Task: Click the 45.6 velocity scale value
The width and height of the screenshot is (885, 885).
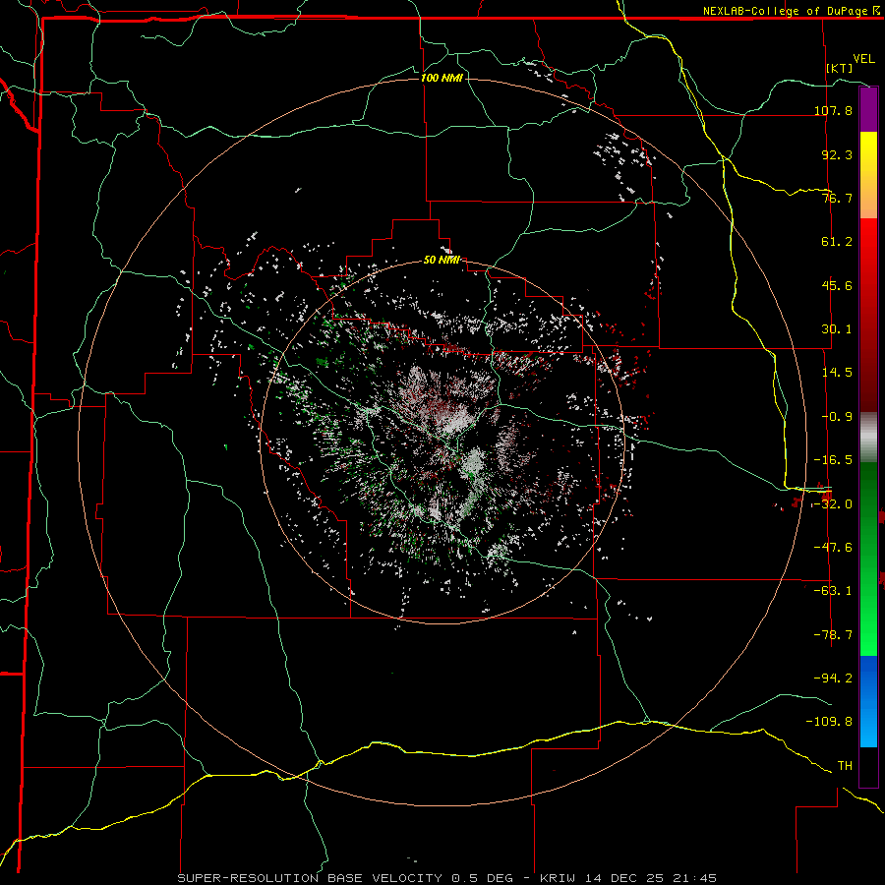Action: pos(837,285)
